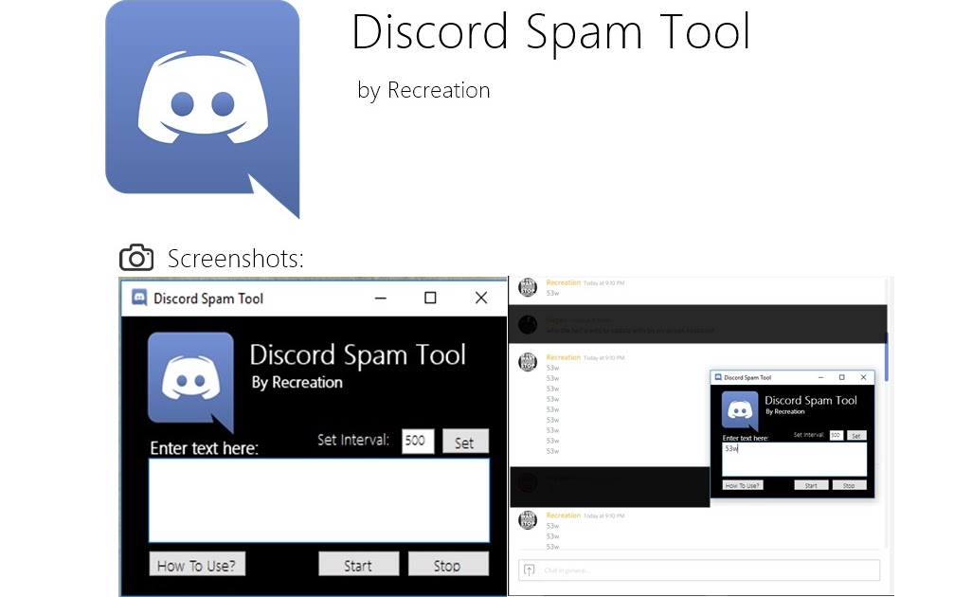The image size is (954, 597).
Task: Click the title bar icon of the first screenshot's window
Action: coord(139,298)
